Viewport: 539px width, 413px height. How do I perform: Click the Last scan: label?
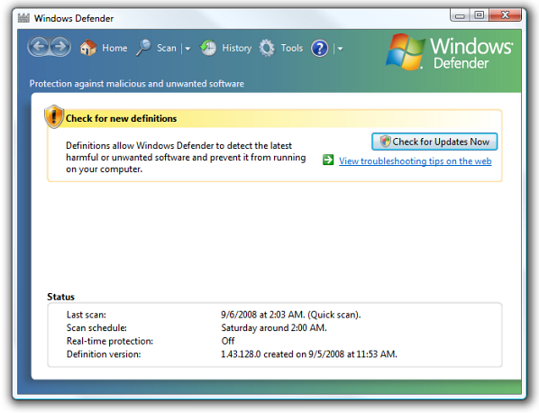click(x=86, y=315)
